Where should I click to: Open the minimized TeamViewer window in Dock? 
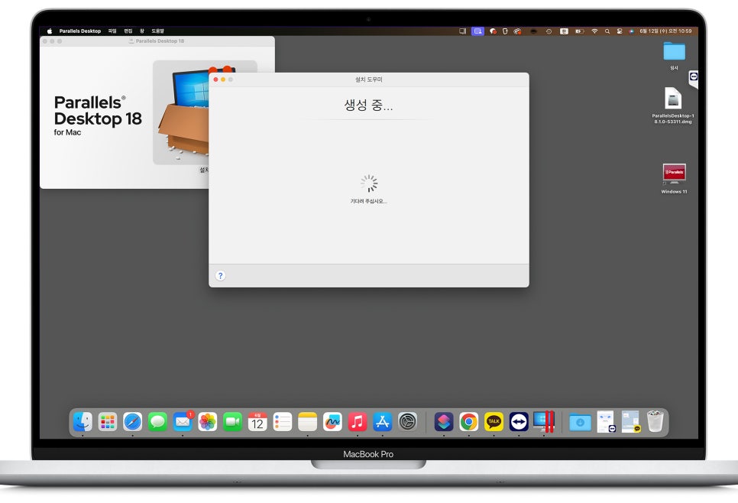(x=606, y=421)
